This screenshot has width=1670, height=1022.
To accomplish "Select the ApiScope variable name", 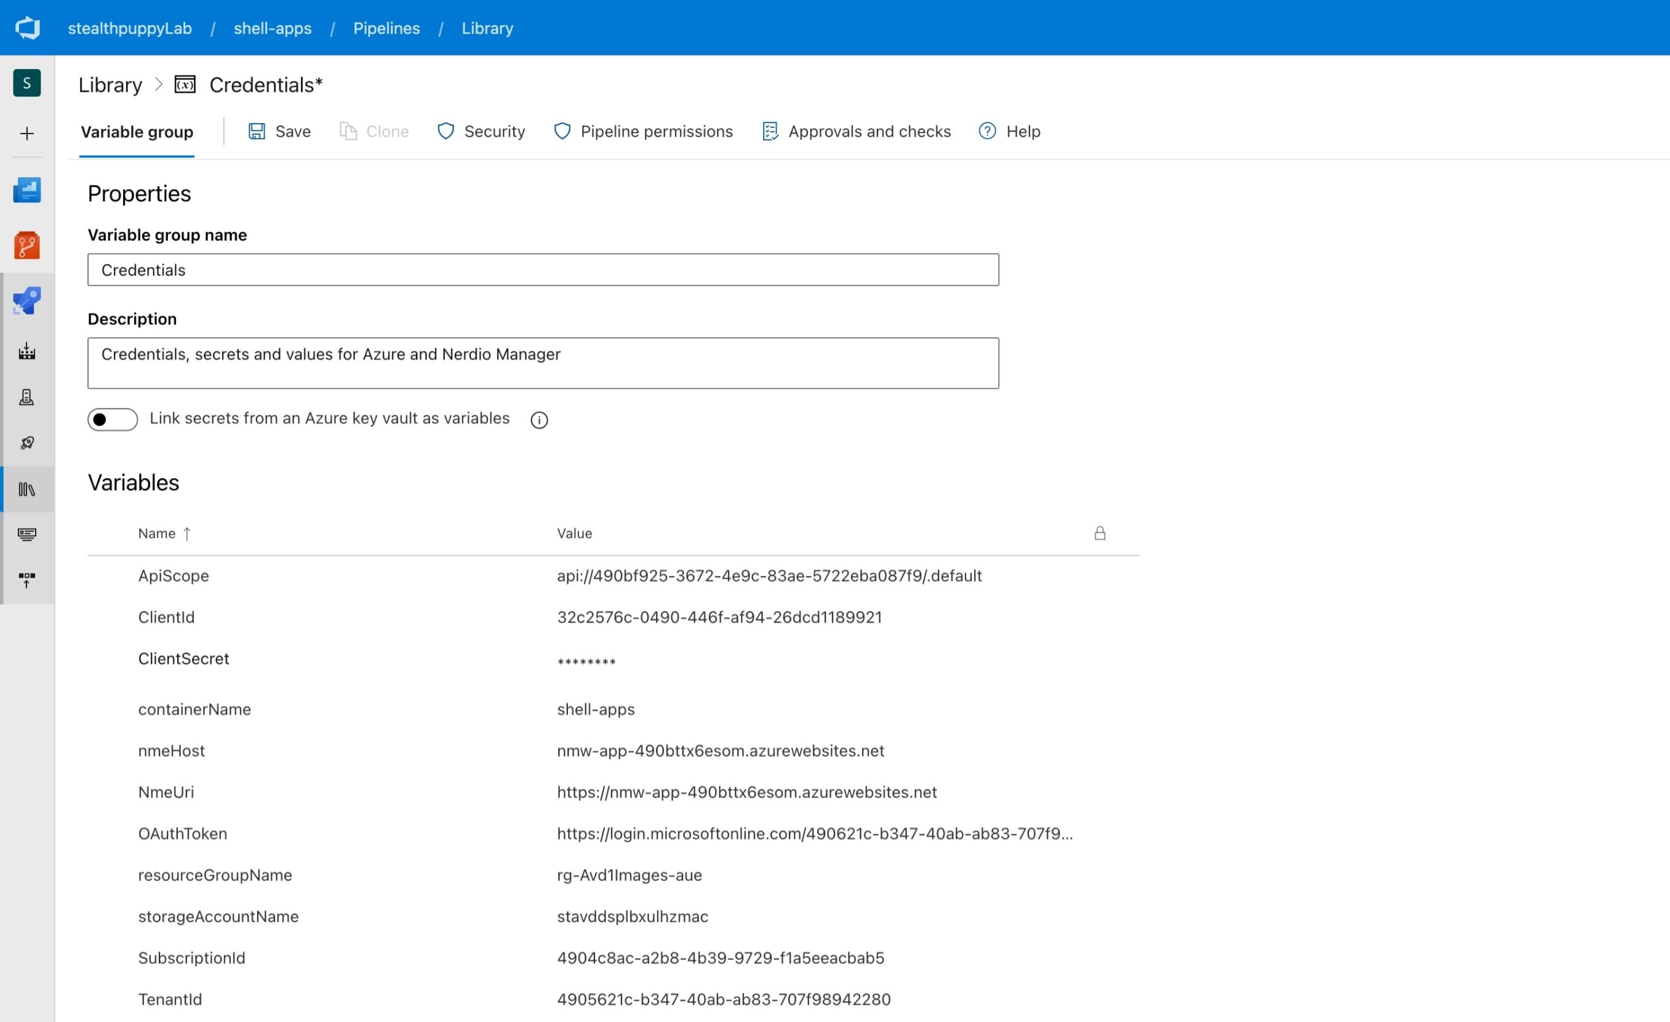I will click(x=174, y=575).
